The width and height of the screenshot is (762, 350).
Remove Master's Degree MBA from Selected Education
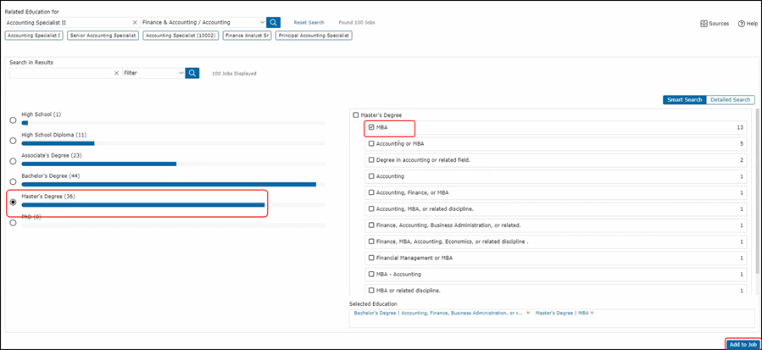pyautogui.click(x=592, y=314)
